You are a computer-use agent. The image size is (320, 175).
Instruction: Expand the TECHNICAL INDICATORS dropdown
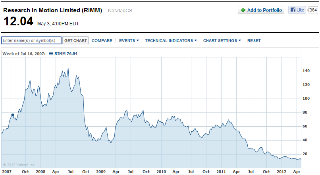pyautogui.click(x=171, y=41)
